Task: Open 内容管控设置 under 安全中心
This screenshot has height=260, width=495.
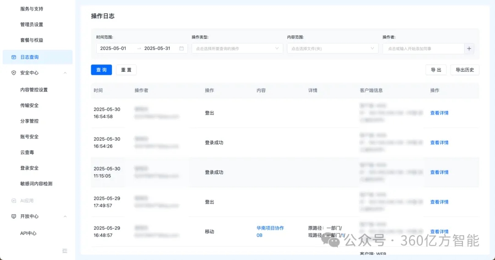Action: click(x=34, y=90)
